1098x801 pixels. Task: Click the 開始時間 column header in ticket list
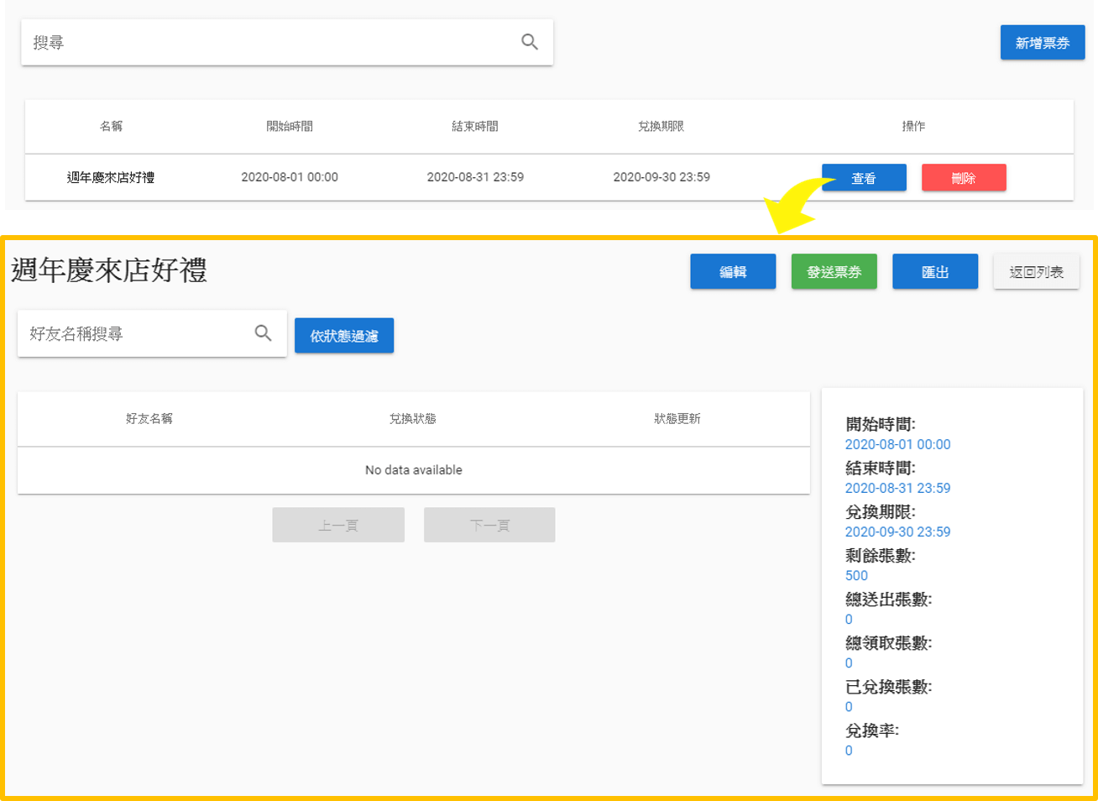pyautogui.click(x=290, y=126)
